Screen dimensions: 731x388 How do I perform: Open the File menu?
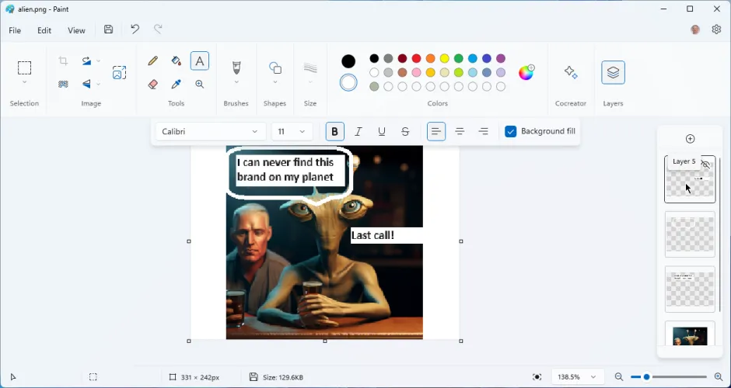(15, 30)
